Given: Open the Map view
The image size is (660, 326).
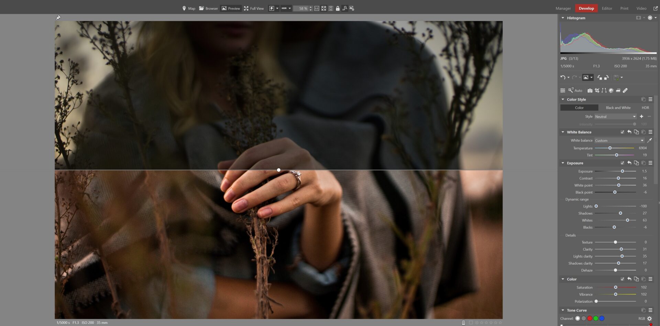Looking at the screenshot, I should pos(189,8).
